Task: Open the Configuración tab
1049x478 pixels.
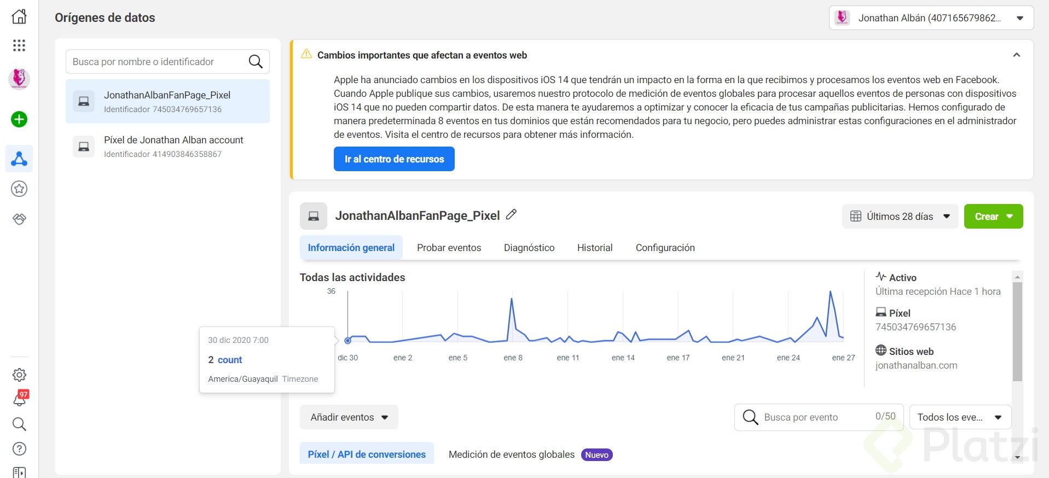Action: pos(665,248)
